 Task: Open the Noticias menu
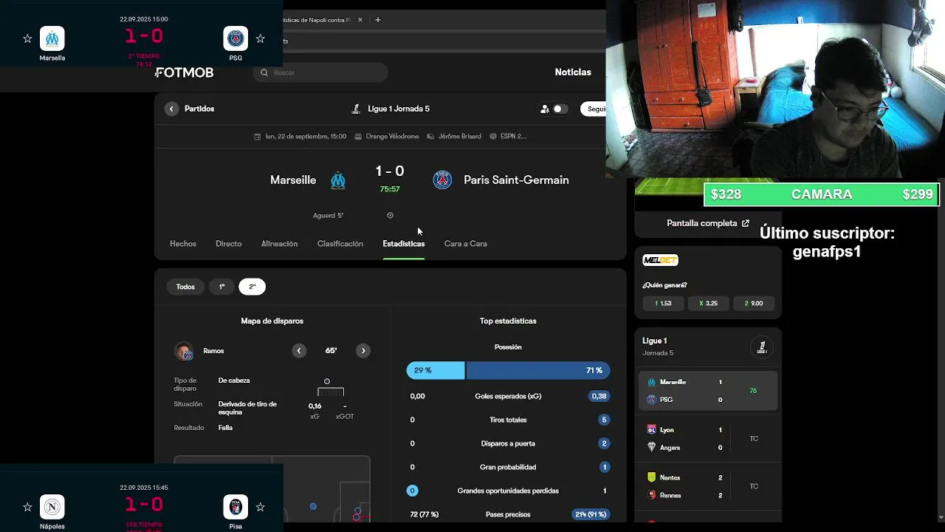click(x=573, y=72)
